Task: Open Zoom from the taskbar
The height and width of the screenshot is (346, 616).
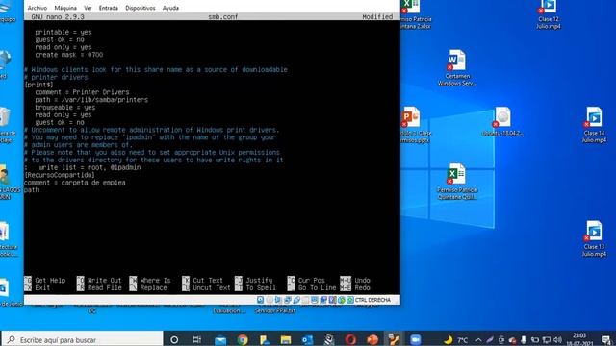Action: pos(415,339)
